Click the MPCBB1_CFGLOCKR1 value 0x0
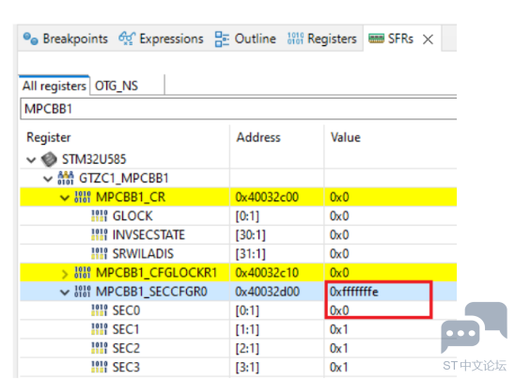Screen dimensions: 515x380 (x=339, y=273)
